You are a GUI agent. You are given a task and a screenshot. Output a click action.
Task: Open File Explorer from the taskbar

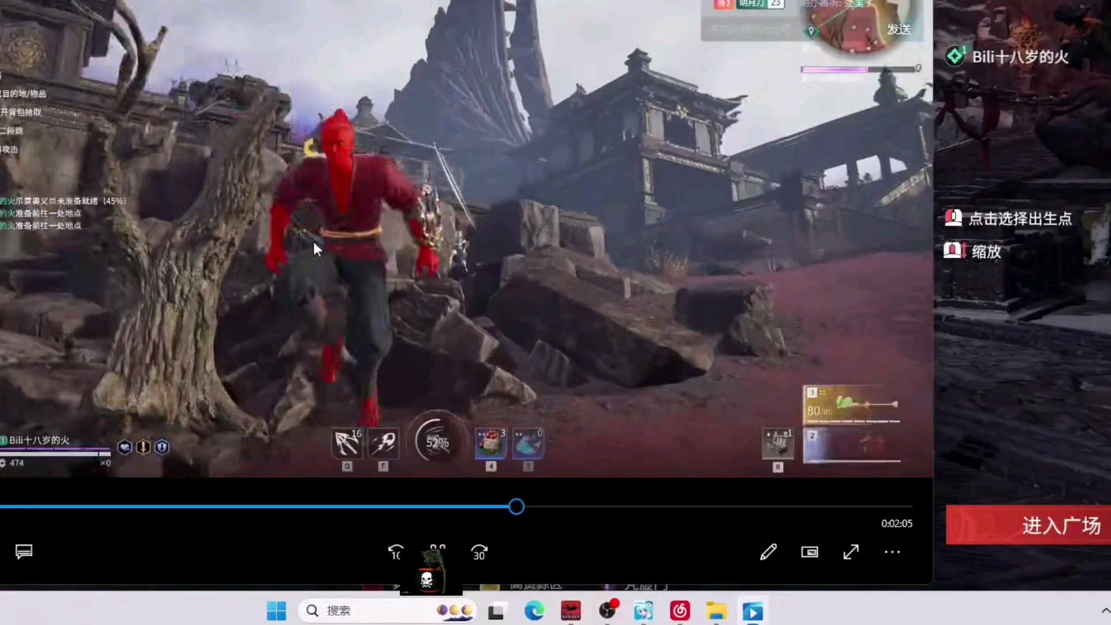[x=716, y=611]
